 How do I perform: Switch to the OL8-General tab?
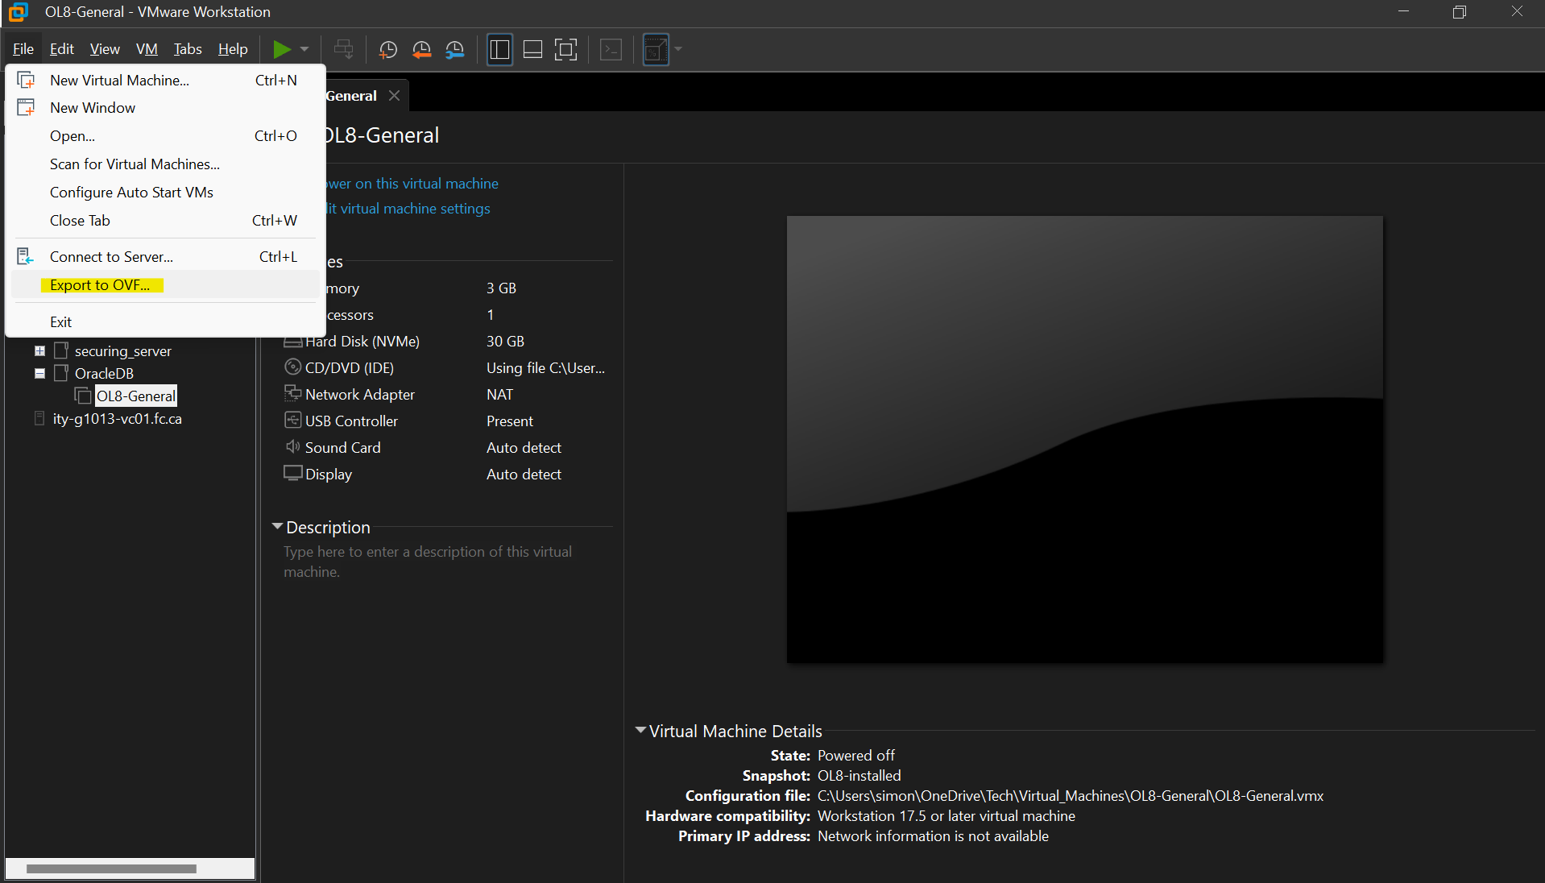[351, 96]
